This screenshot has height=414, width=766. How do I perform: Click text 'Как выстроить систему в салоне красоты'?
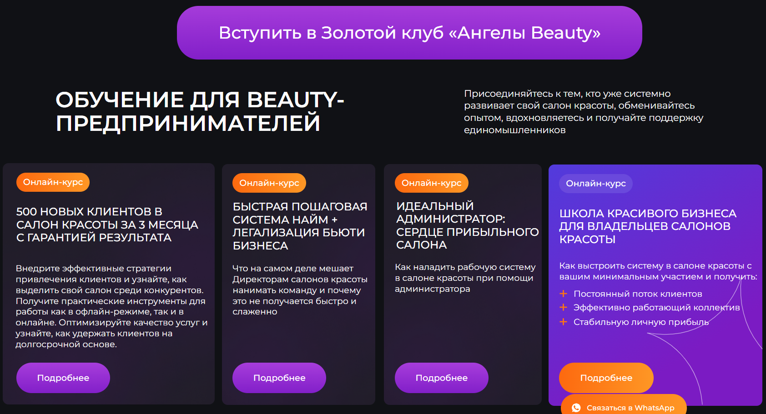coord(658,271)
